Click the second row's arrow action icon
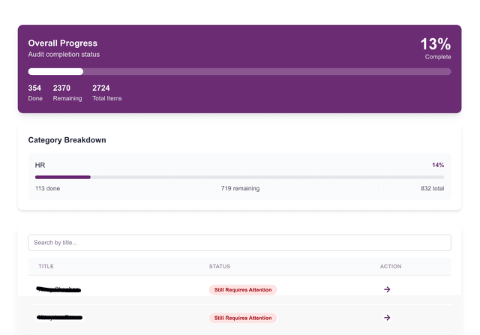 click(x=387, y=318)
